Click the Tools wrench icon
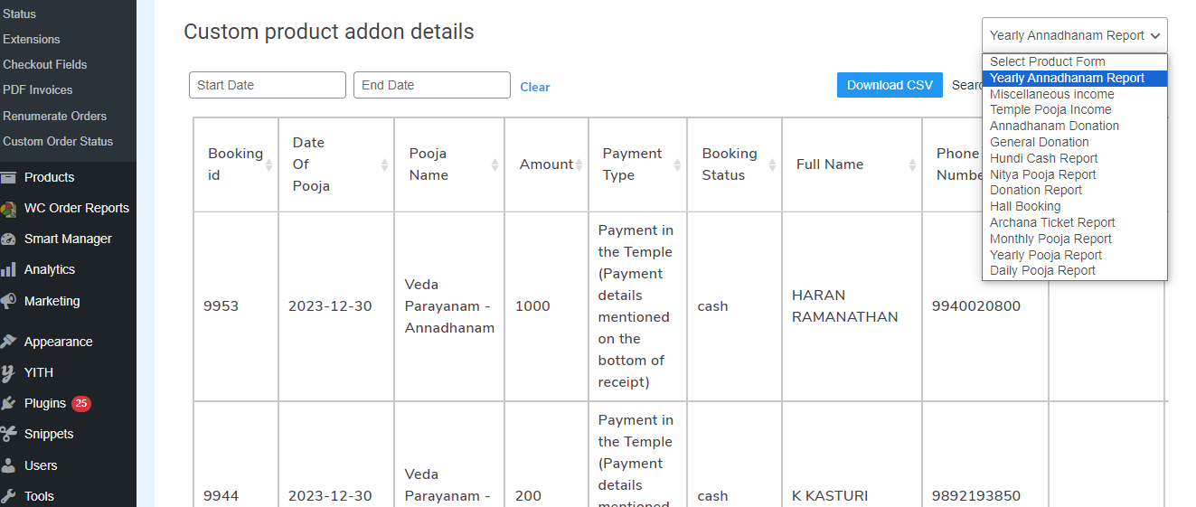Image resolution: width=1196 pixels, height=507 pixels. (x=8, y=496)
